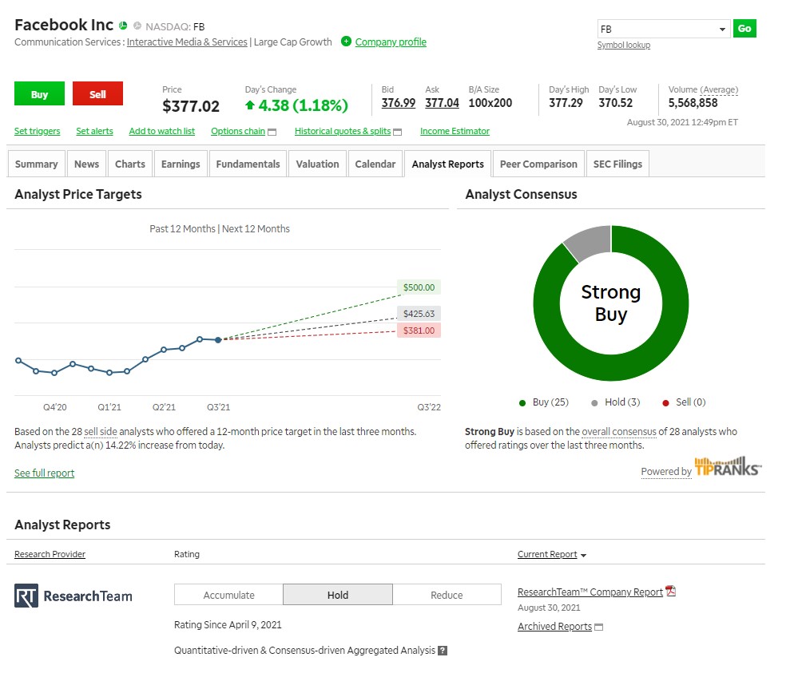
Task: Open the Peer Comparison tab
Action: (538, 164)
